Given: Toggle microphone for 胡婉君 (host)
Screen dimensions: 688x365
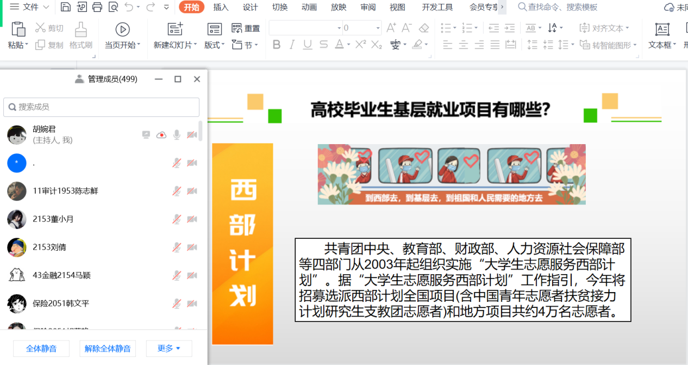Looking at the screenshot, I should 177,135.
